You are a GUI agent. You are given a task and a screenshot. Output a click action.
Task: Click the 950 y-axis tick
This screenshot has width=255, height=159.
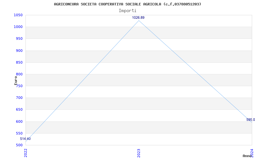pos(19,39)
